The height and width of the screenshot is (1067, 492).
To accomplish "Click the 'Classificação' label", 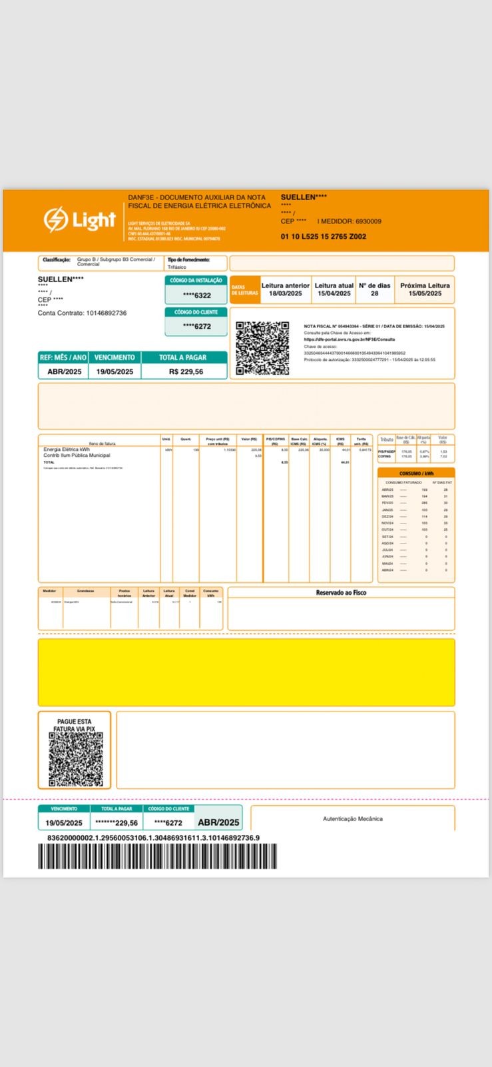I will [57, 259].
